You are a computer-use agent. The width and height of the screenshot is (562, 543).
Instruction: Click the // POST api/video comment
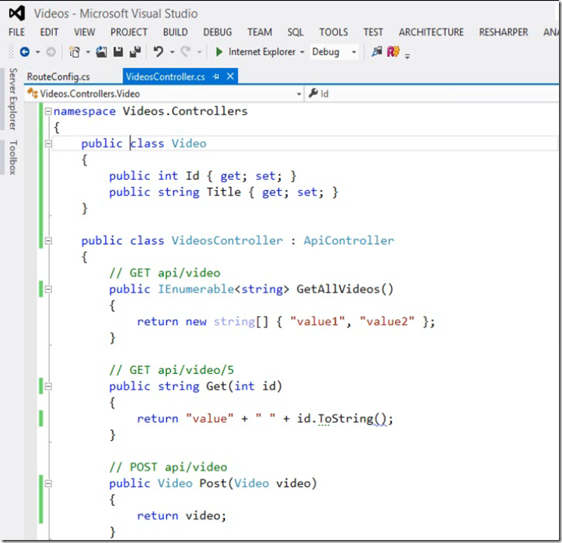coord(168,467)
